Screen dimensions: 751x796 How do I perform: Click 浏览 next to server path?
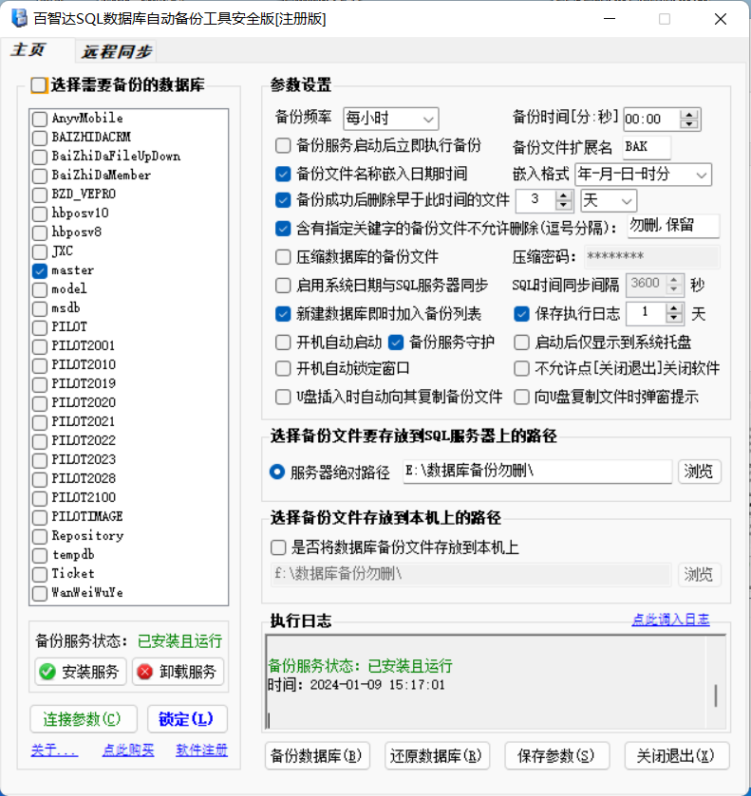699,472
